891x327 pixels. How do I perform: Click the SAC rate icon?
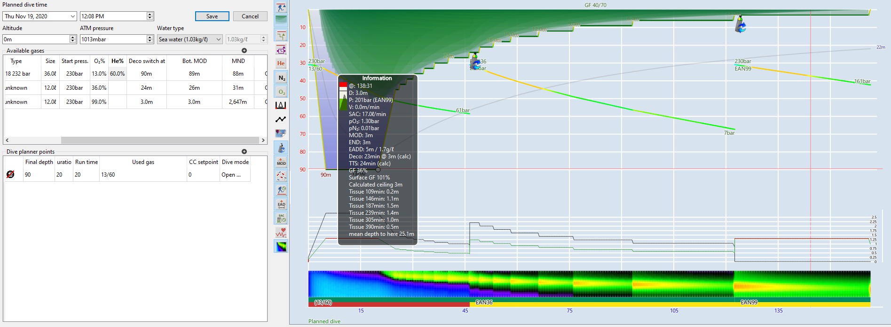pyautogui.click(x=281, y=218)
